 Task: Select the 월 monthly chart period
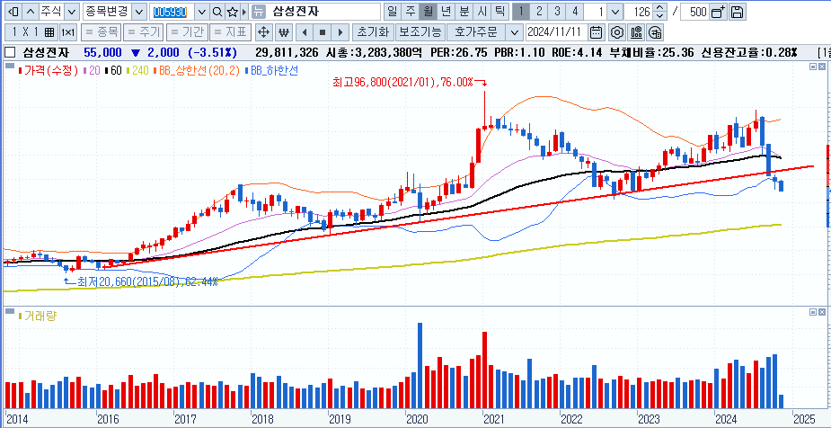(428, 11)
